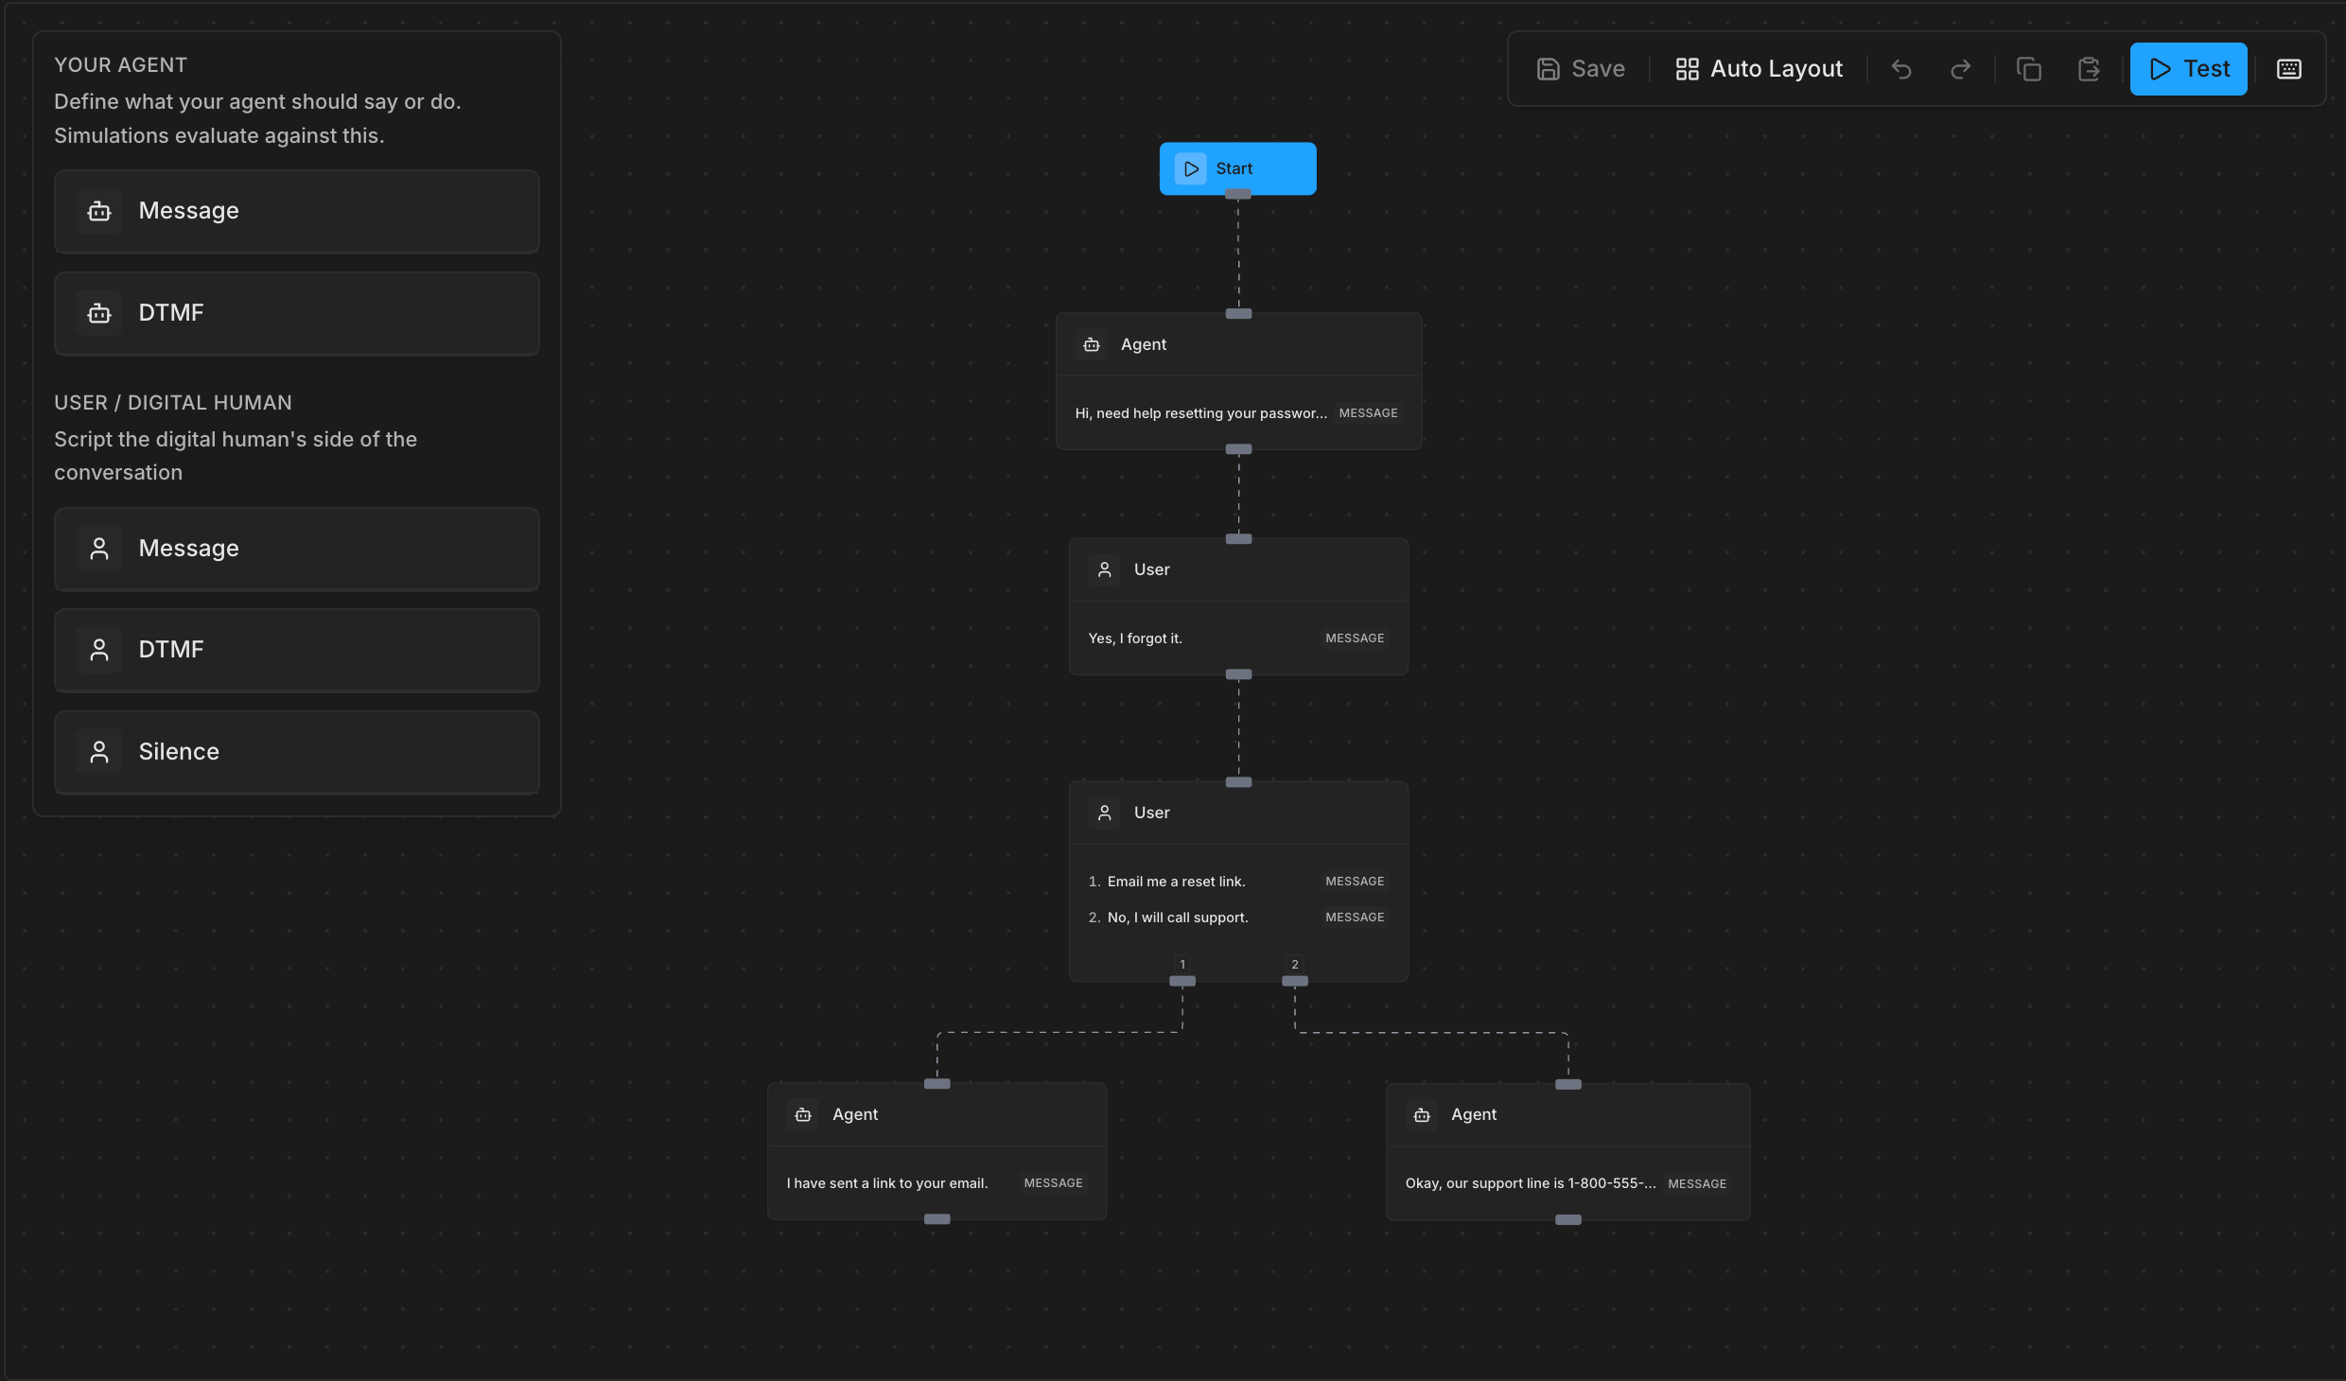The image size is (2346, 1381).
Task: Click person icon in sidebar user DTMF item
Action: click(99, 650)
